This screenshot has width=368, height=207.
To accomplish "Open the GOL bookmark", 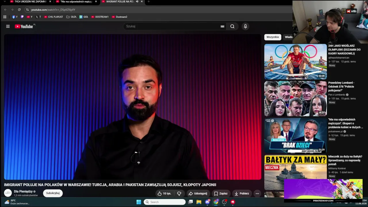I will coord(84,17).
